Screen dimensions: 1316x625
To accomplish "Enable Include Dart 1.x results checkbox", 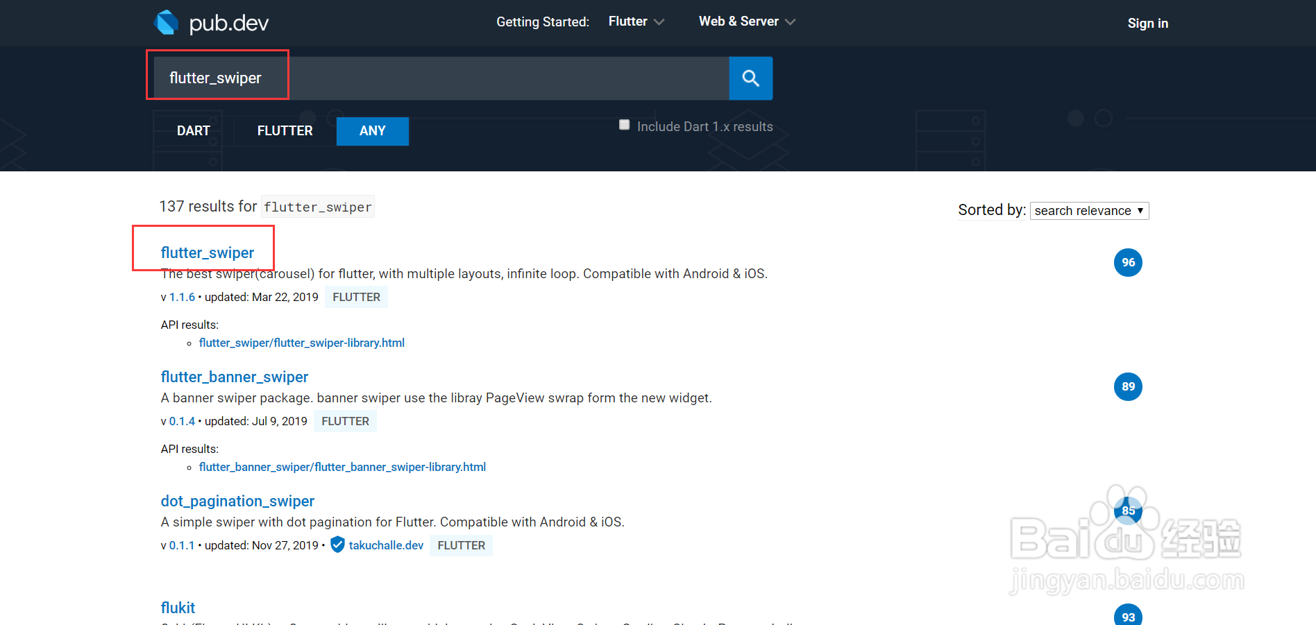I will coord(625,125).
